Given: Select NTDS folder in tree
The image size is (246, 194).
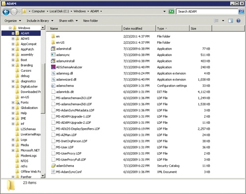Looking at the screenshot, I should (25, 161).
